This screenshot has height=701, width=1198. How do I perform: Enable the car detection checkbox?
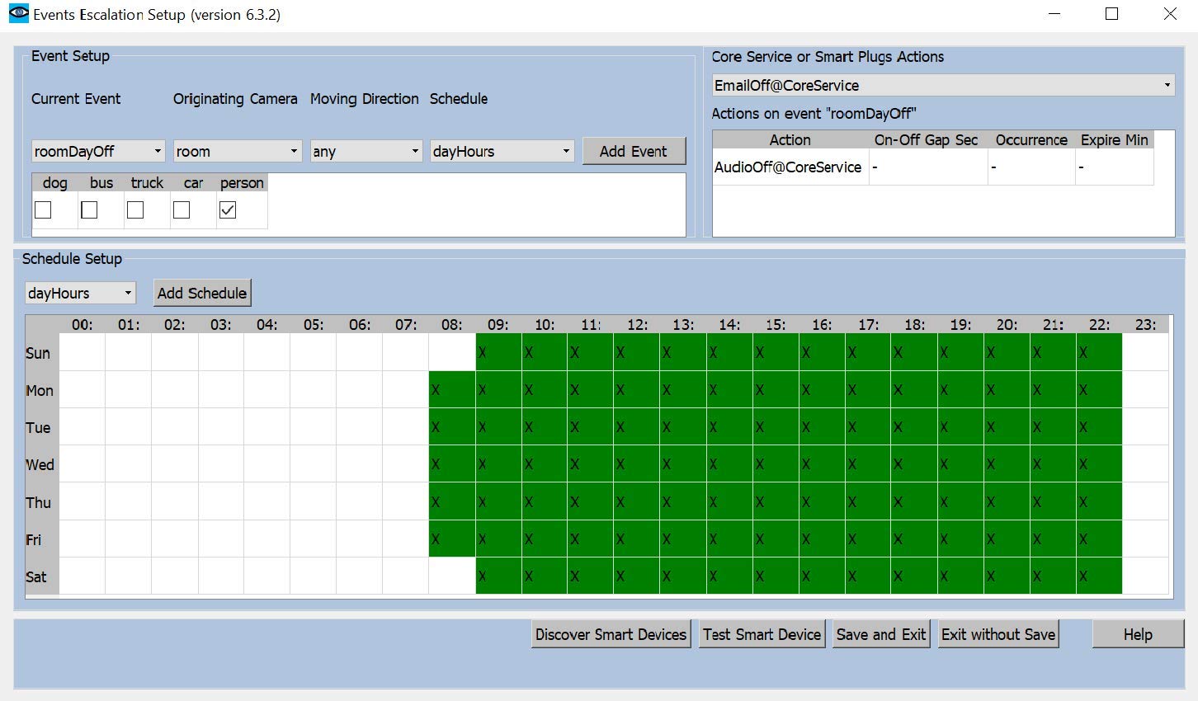pos(182,210)
